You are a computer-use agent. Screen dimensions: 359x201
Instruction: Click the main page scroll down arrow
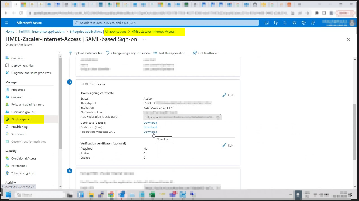355,187
